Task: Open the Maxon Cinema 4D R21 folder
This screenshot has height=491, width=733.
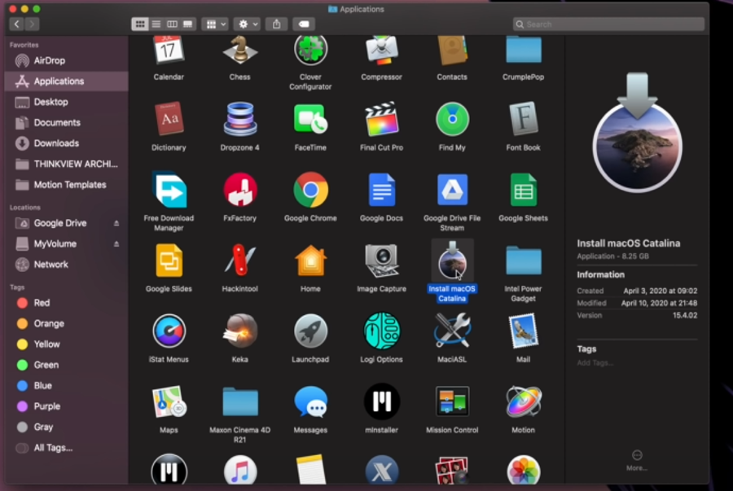Action: (x=239, y=401)
